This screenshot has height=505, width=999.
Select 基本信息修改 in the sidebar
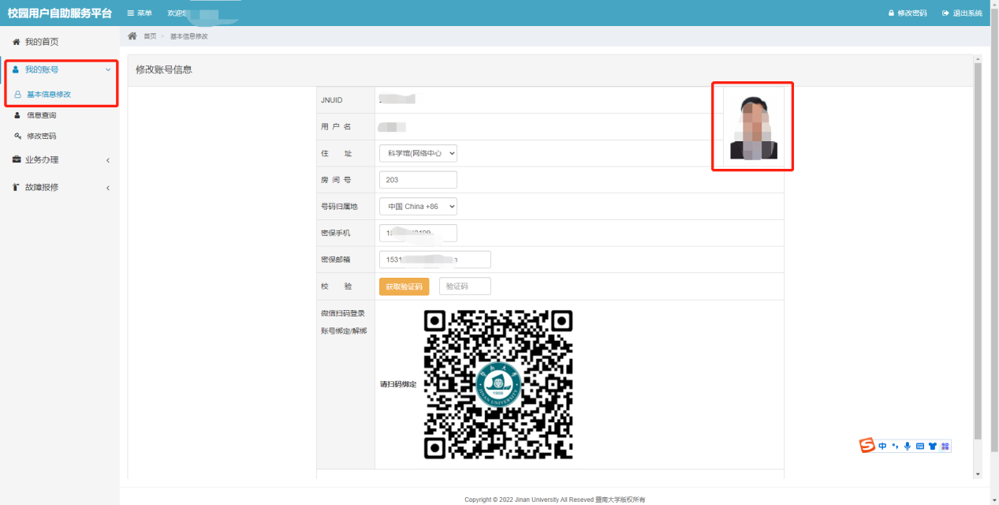coord(49,94)
